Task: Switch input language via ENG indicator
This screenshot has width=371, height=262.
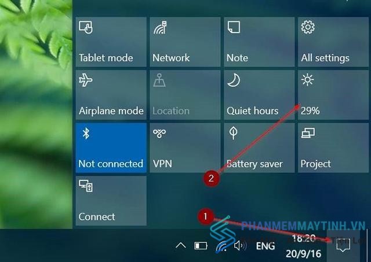Action: tap(265, 246)
